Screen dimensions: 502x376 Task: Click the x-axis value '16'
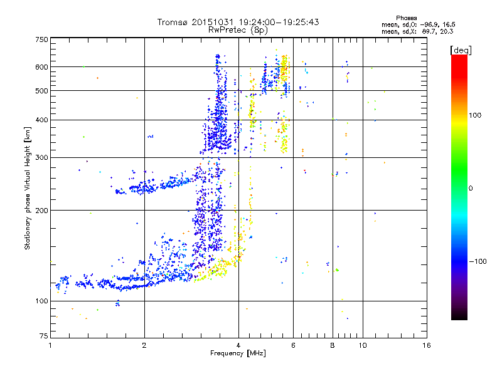[x=427, y=345]
